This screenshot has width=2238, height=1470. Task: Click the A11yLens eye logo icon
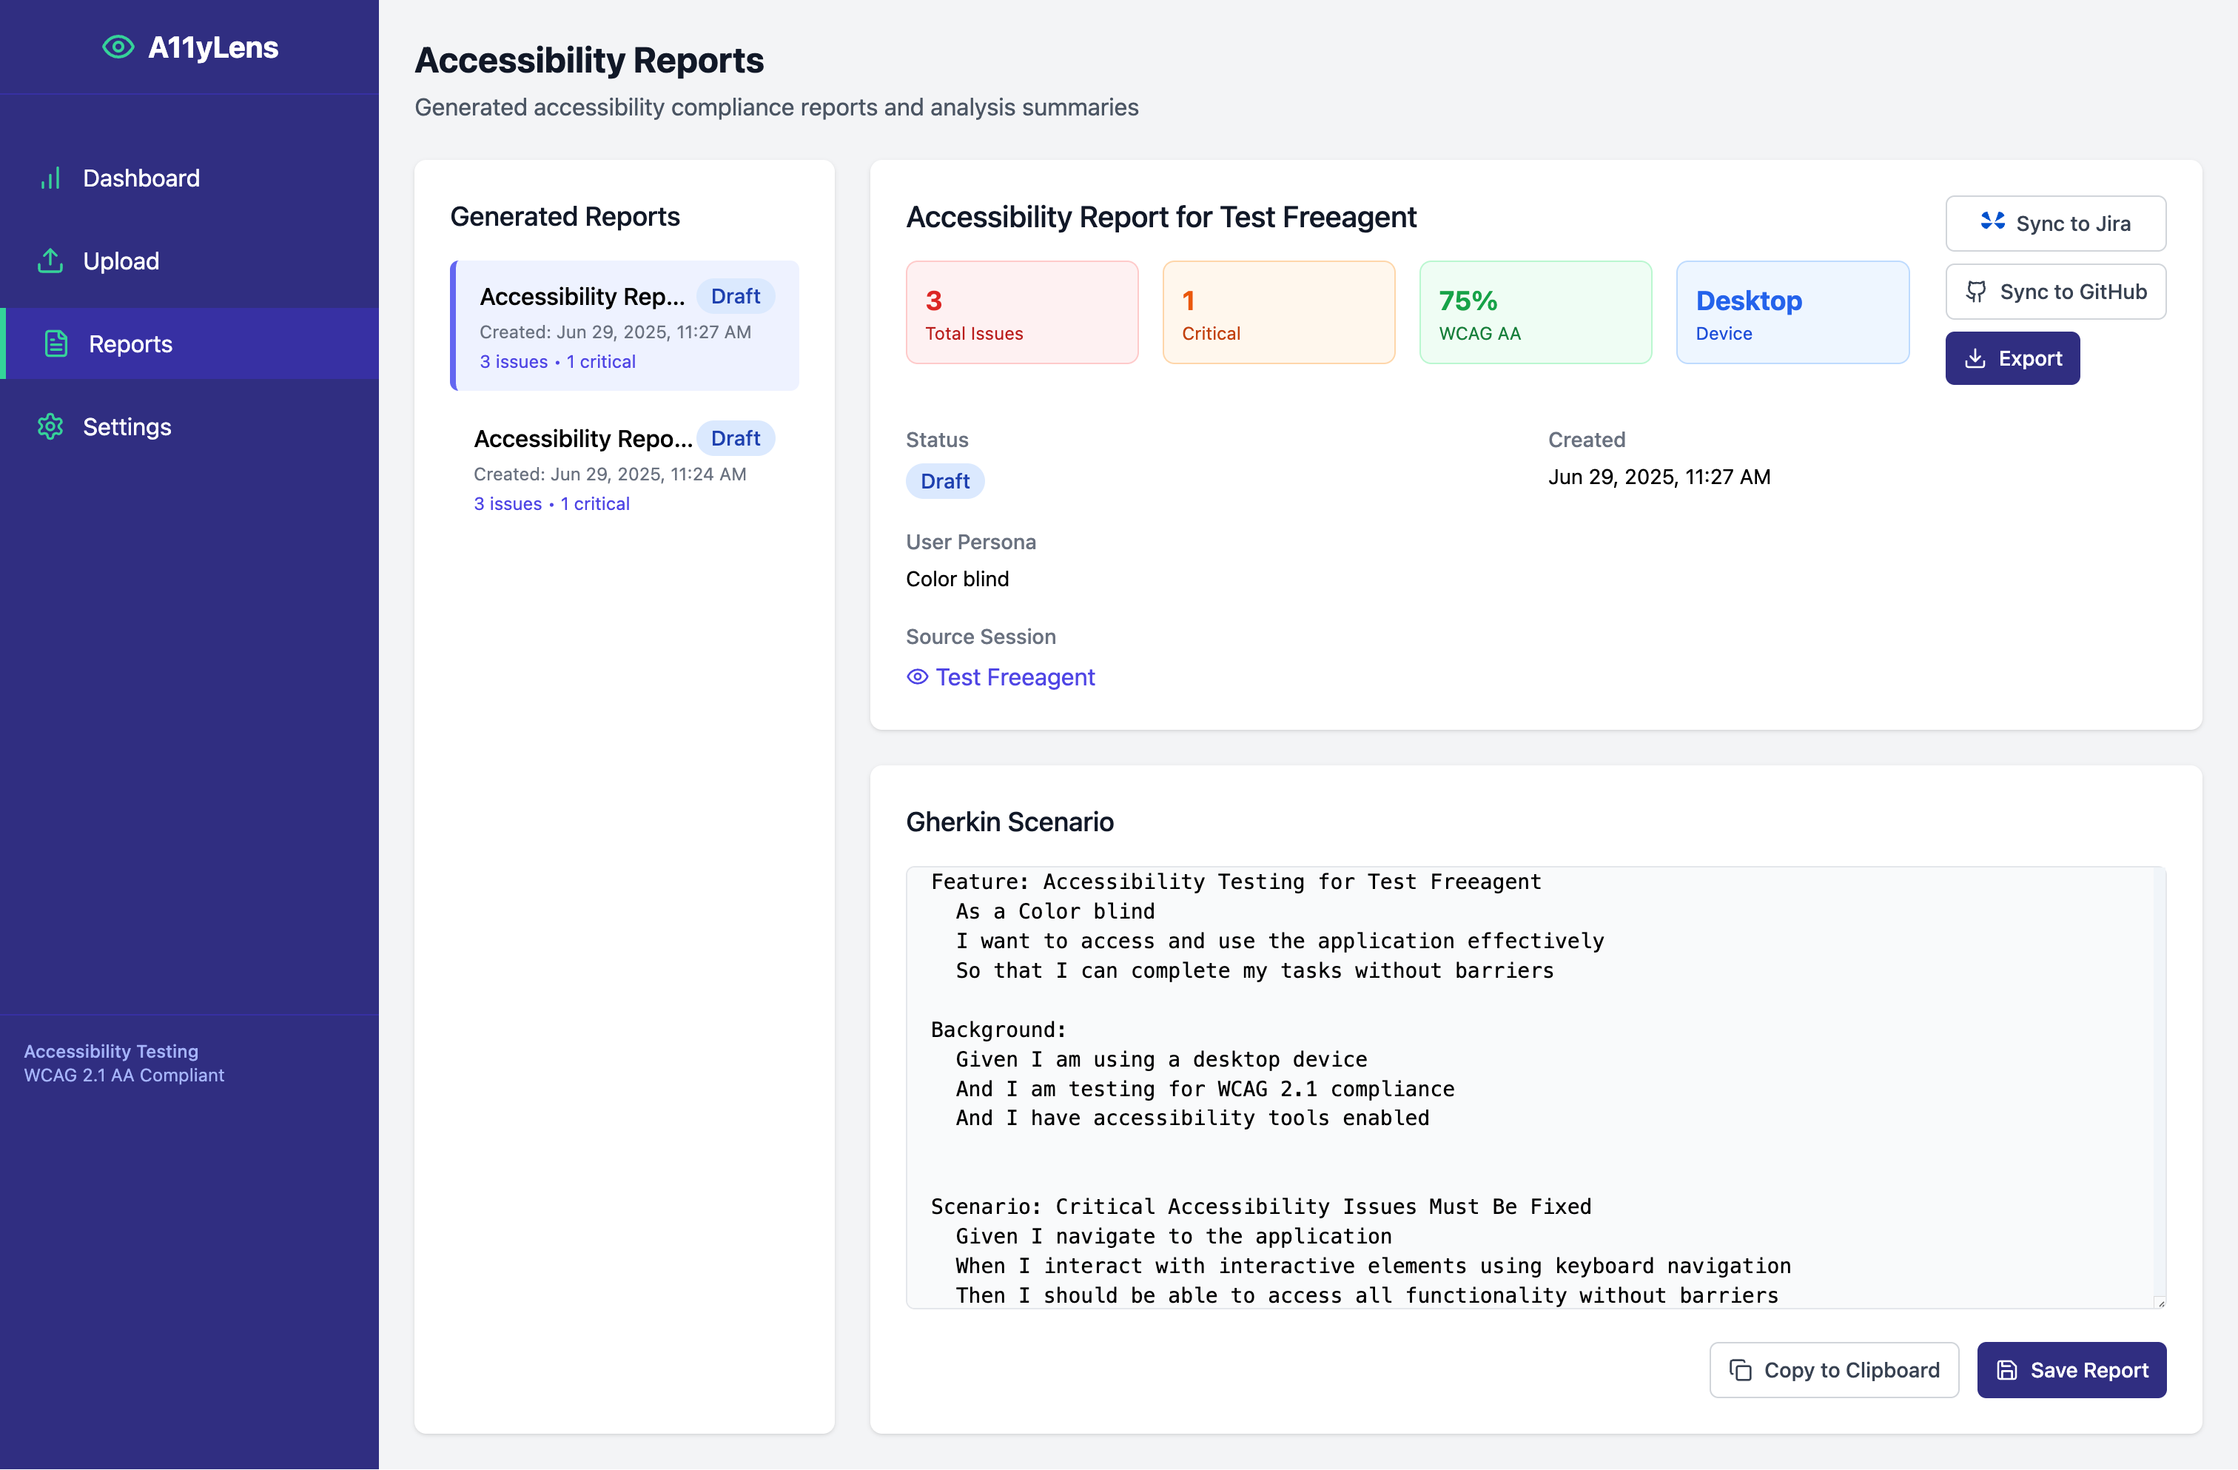[x=118, y=47]
